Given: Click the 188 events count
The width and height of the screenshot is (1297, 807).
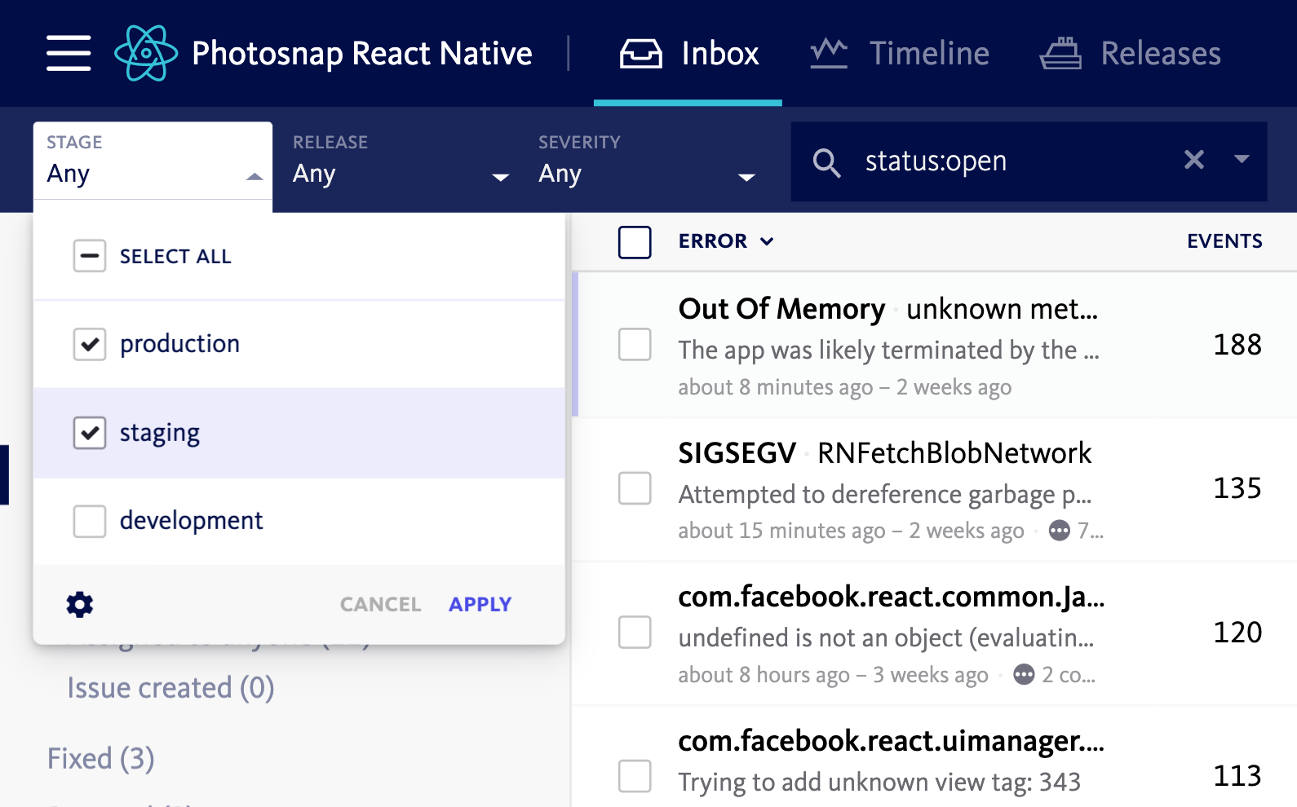Looking at the screenshot, I should (x=1237, y=345).
